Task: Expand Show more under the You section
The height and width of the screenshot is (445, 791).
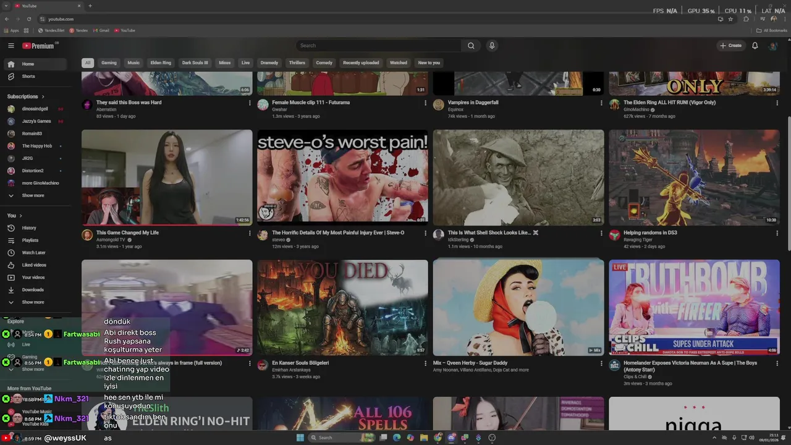Action: coord(33,302)
